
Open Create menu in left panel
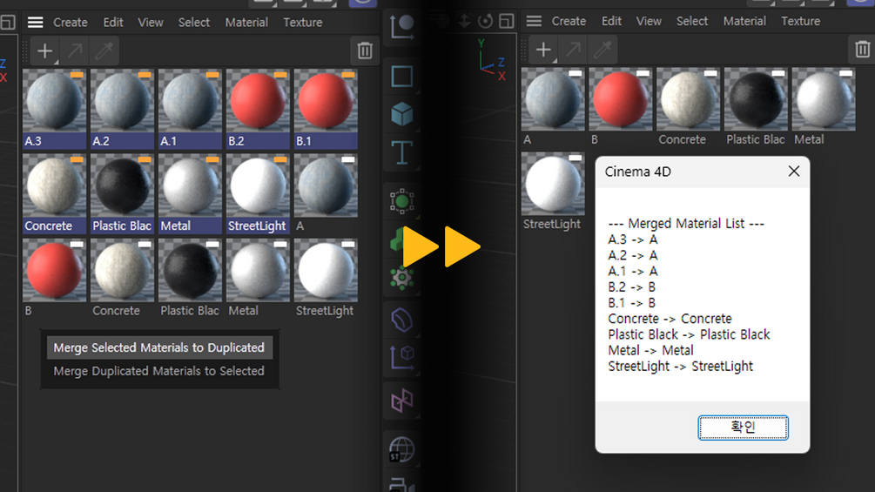(71, 23)
